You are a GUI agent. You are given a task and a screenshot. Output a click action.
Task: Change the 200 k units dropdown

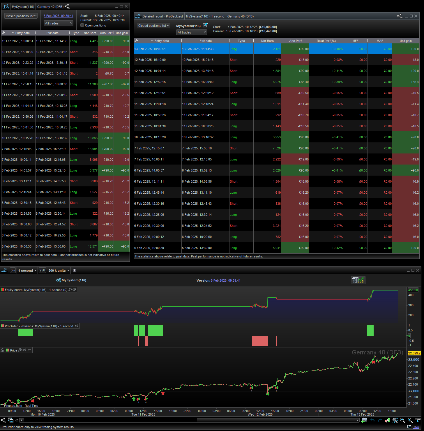pos(59,270)
